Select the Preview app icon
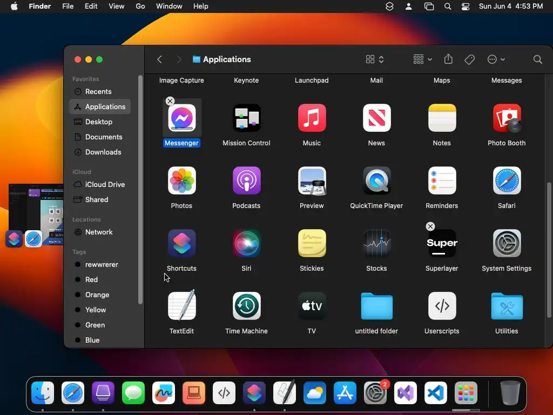This screenshot has width=553, height=415. click(312, 180)
